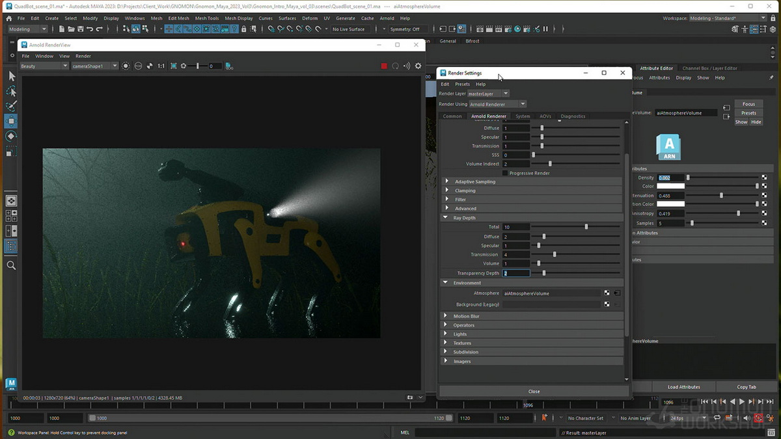The image size is (781, 439).
Task: Select the arrow Select tool in the toolbox
Action: pyautogui.click(x=11, y=76)
